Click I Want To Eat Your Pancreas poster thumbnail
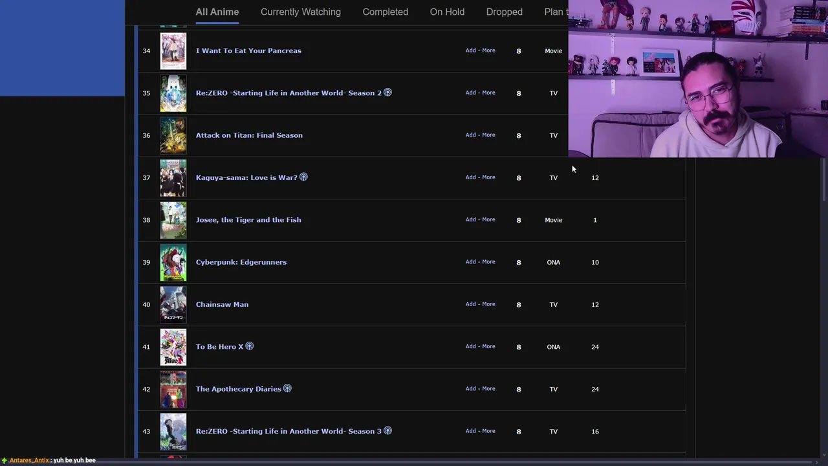This screenshot has height=466, width=828. (173, 50)
